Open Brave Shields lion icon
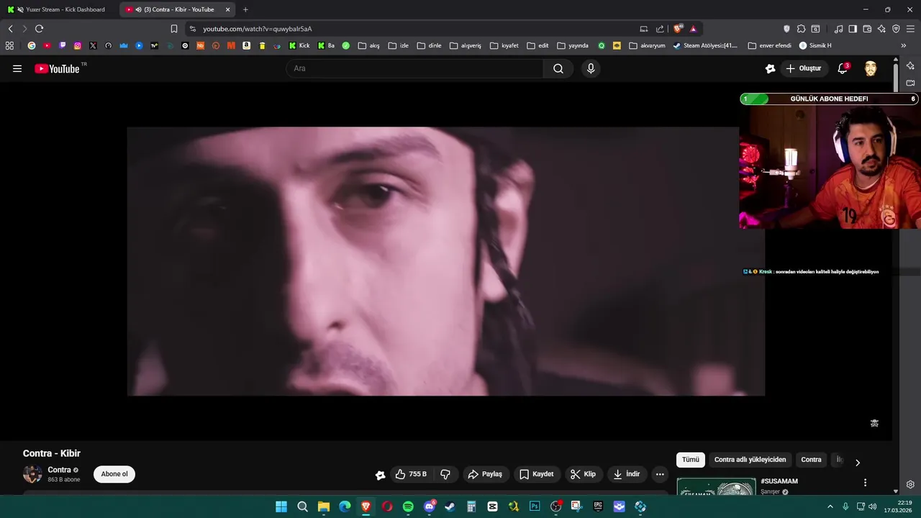 pos(678,29)
